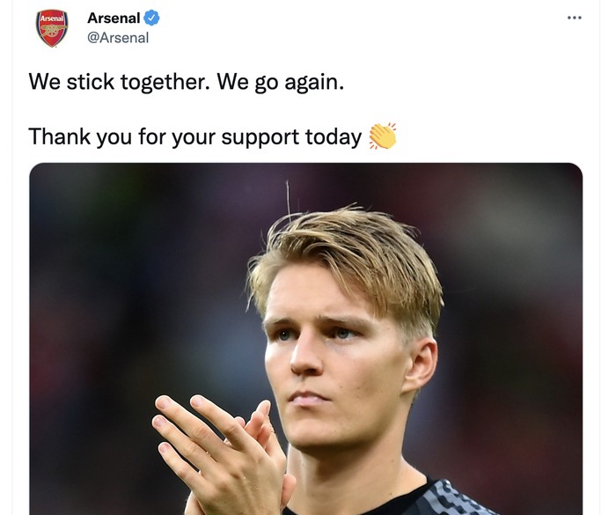Open the @Arsenal handle link
616x515 pixels.
[118, 38]
